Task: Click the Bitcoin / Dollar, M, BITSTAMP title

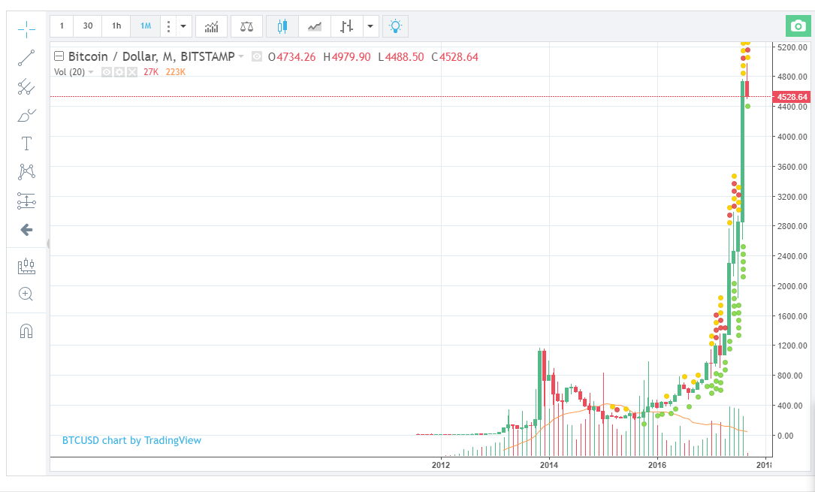Action: [151, 56]
